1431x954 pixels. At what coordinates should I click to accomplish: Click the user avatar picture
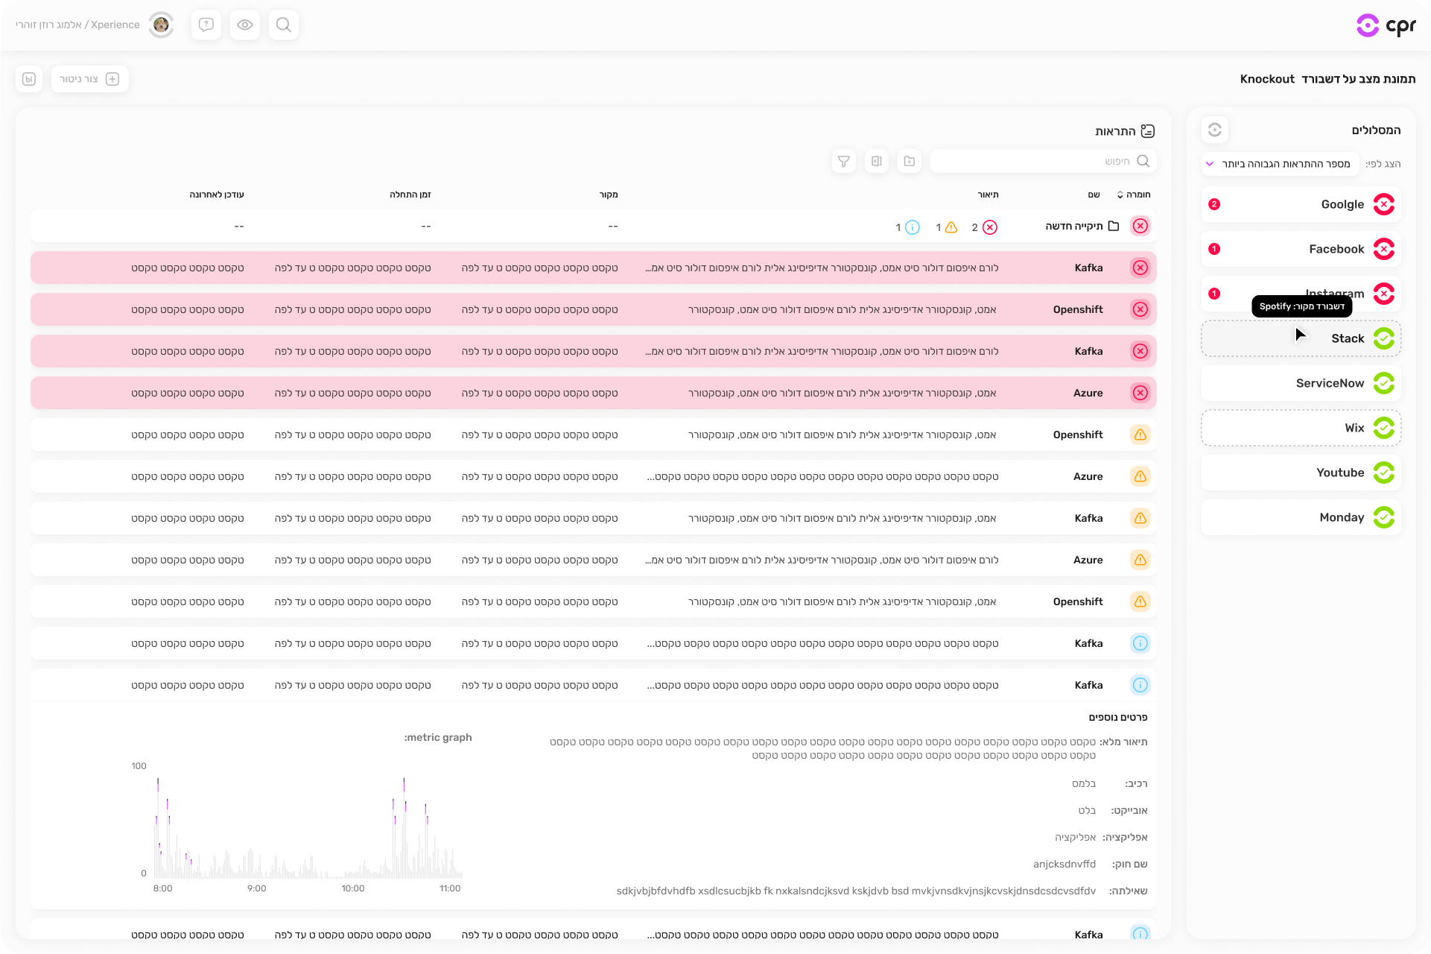(161, 25)
